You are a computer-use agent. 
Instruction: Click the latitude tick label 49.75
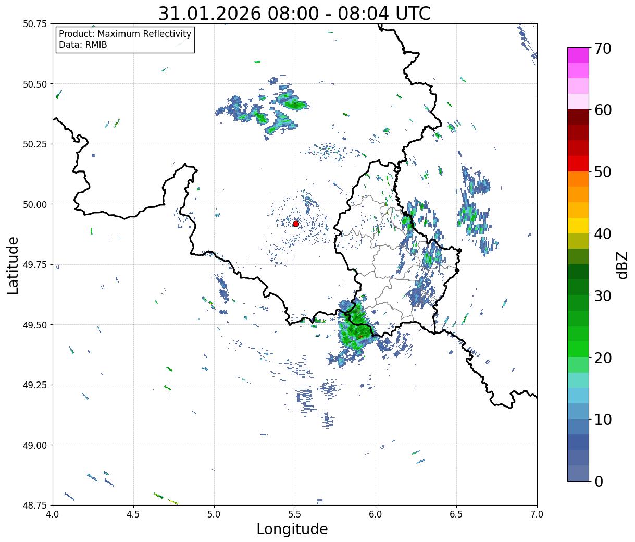(x=35, y=265)
